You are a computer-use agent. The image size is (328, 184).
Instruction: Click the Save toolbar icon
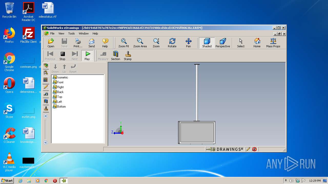pyautogui.click(x=64, y=43)
